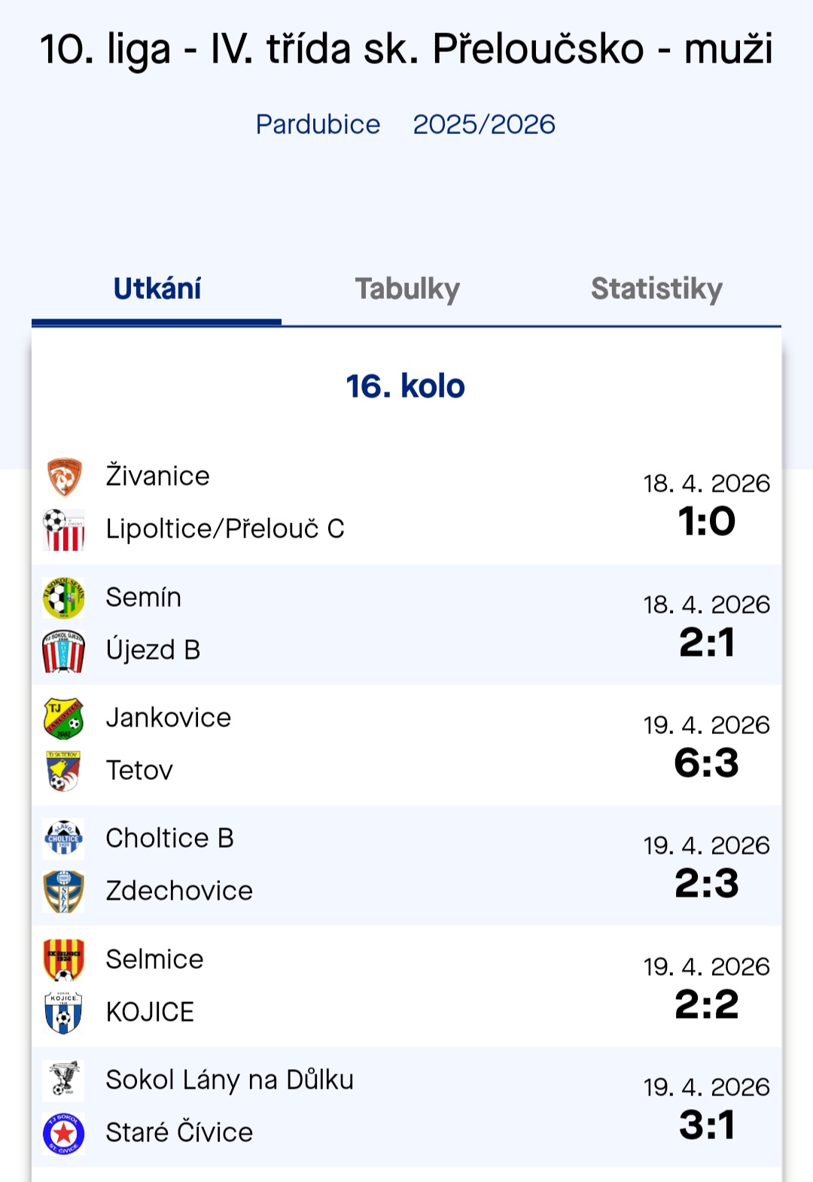The image size is (813, 1182).
Task: Click the Lipoltice/Přelouč C team logo
Action: pyautogui.click(x=64, y=529)
